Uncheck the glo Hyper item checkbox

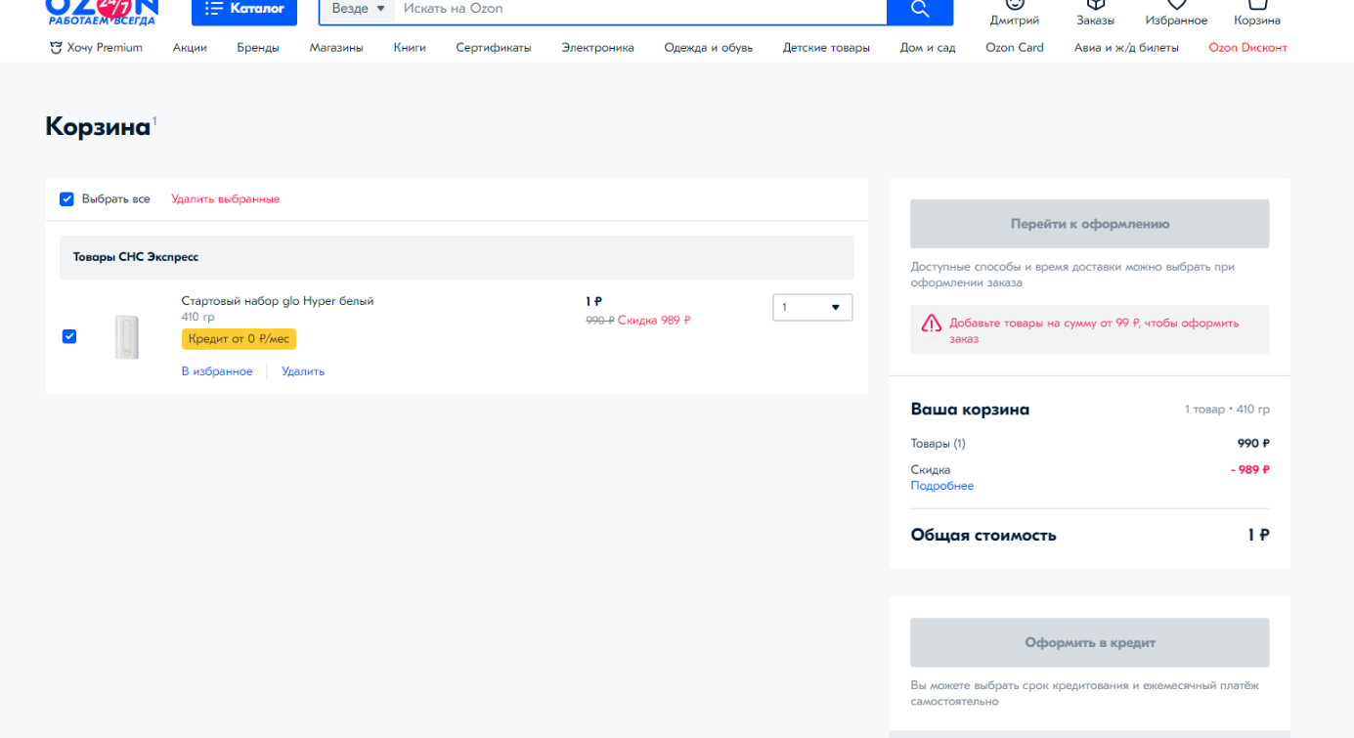(69, 336)
